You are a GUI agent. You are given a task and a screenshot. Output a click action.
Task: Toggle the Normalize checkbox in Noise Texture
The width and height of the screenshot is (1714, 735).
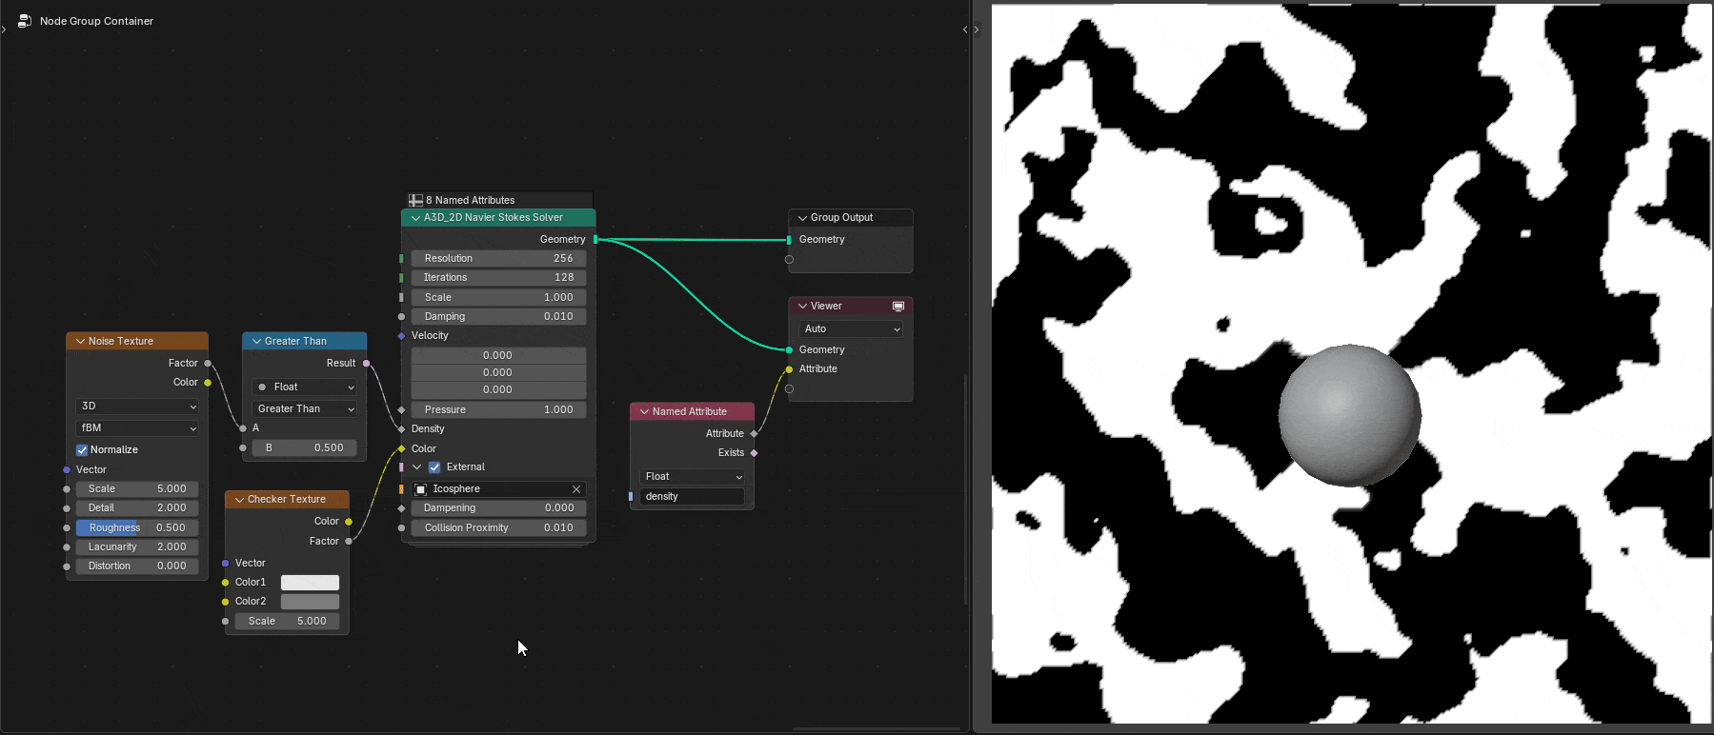click(82, 450)
